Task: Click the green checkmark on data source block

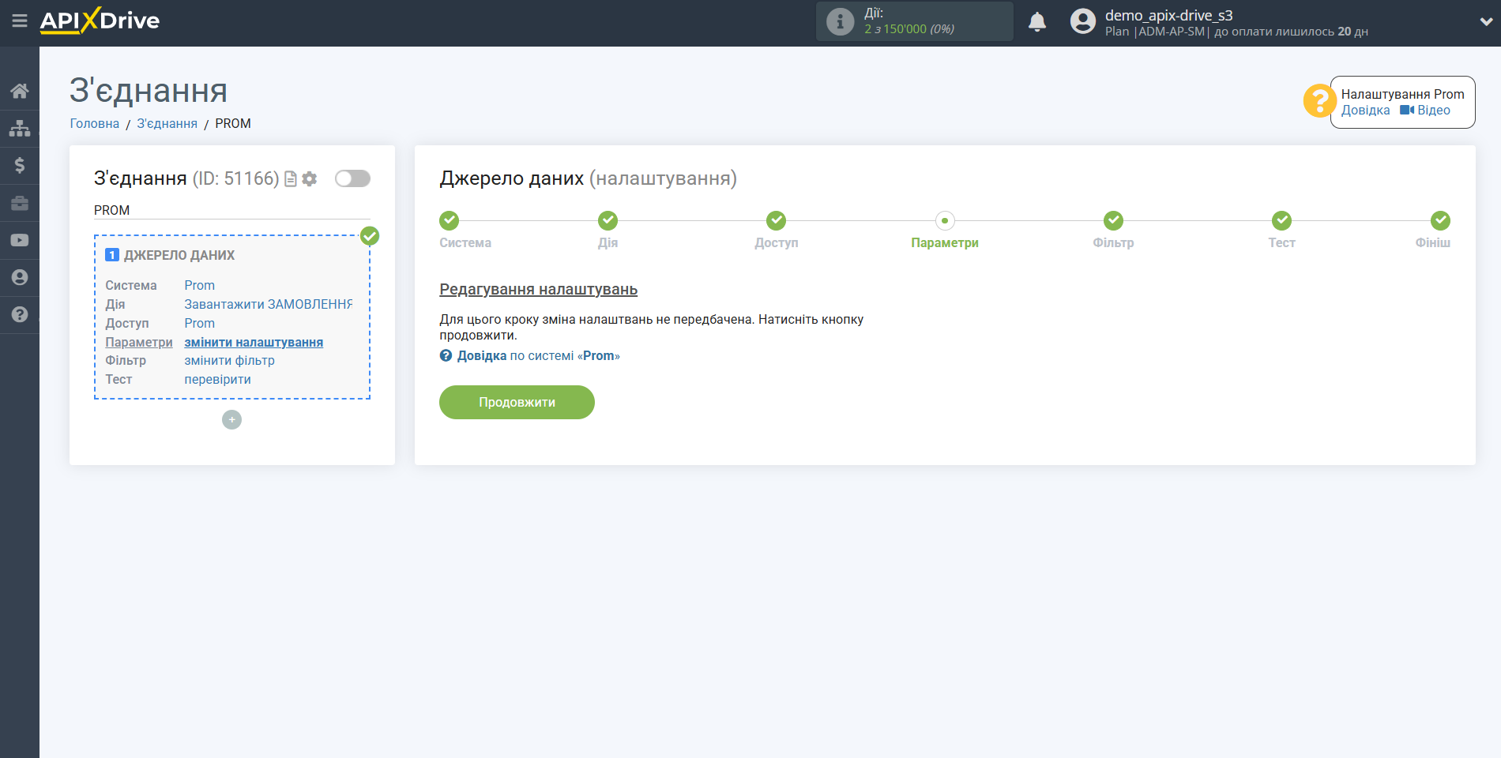Action: tap(370, 236)
